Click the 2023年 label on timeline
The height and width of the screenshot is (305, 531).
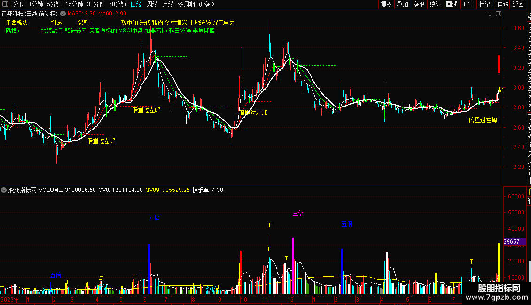pyautogui.click(x=10, y=299)
